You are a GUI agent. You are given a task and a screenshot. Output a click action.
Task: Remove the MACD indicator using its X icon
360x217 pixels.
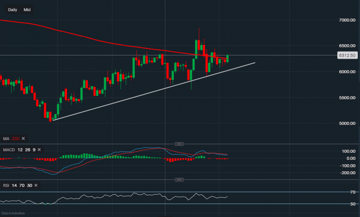tap(39, 149)
